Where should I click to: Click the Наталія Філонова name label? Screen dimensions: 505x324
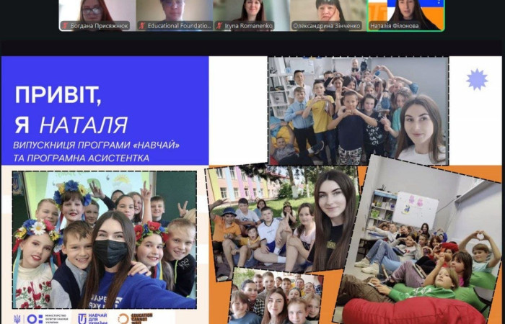click(393, 25)
